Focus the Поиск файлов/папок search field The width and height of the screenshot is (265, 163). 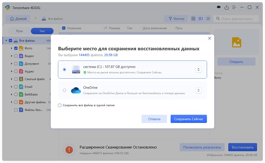(x=237, y=19)
